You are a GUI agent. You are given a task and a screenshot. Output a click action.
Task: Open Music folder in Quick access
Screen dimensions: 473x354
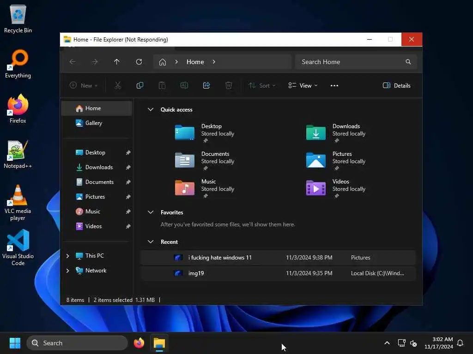pos(205,188)
